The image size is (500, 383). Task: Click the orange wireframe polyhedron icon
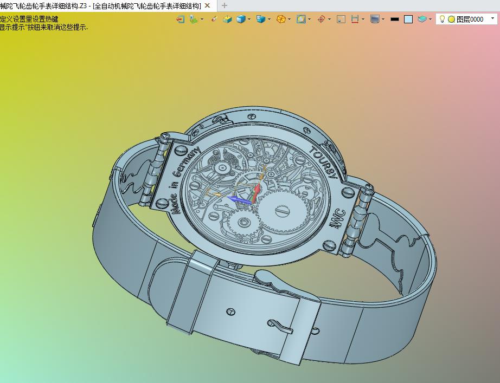[x=280, y=20]
